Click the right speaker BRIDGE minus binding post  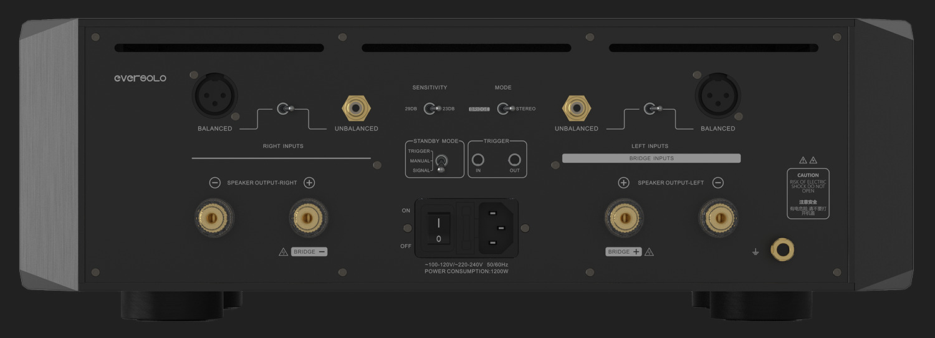coord(309,218)
